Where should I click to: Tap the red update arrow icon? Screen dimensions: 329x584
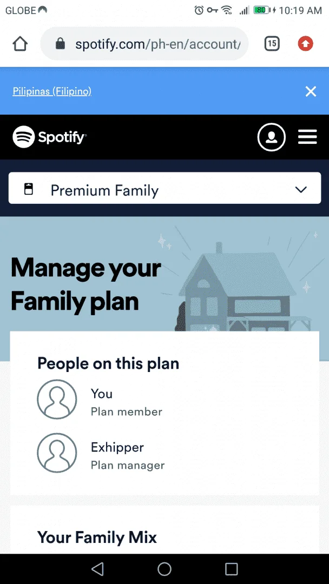tap(306, 44)
